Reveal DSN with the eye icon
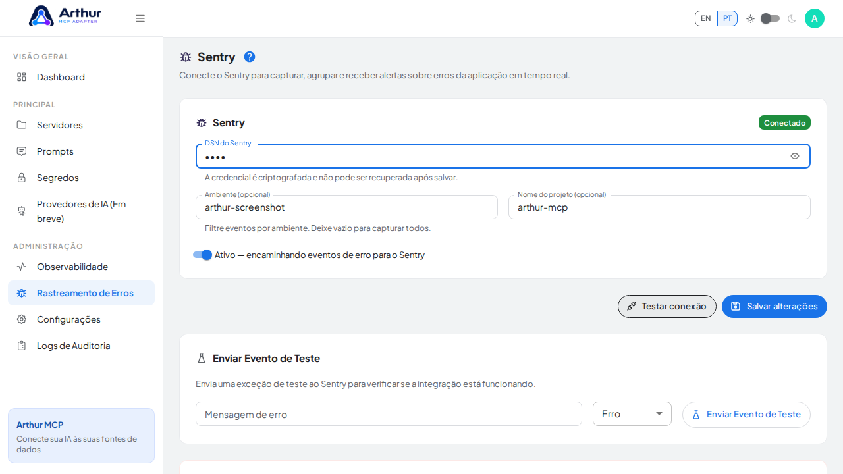Viewport: 843px width, 474px height. (x=795, y=156)
